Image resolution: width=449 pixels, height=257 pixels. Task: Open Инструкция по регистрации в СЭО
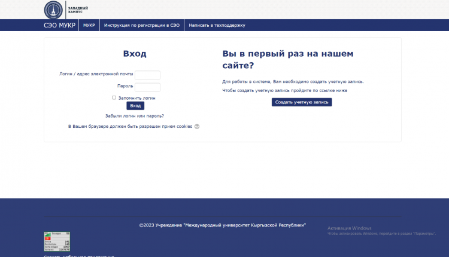(142, 25)
